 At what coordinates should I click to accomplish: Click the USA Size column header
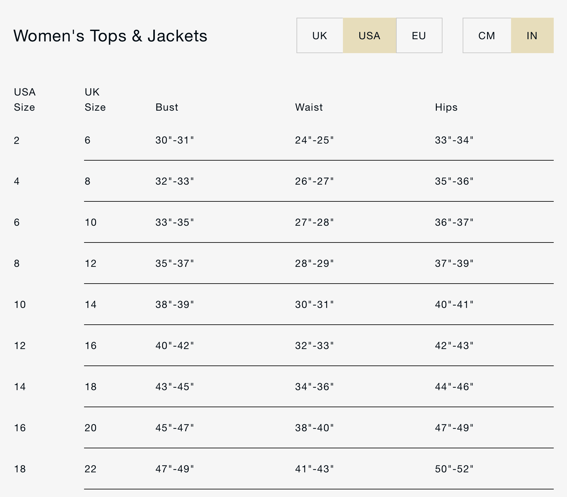tap(25, 100)
